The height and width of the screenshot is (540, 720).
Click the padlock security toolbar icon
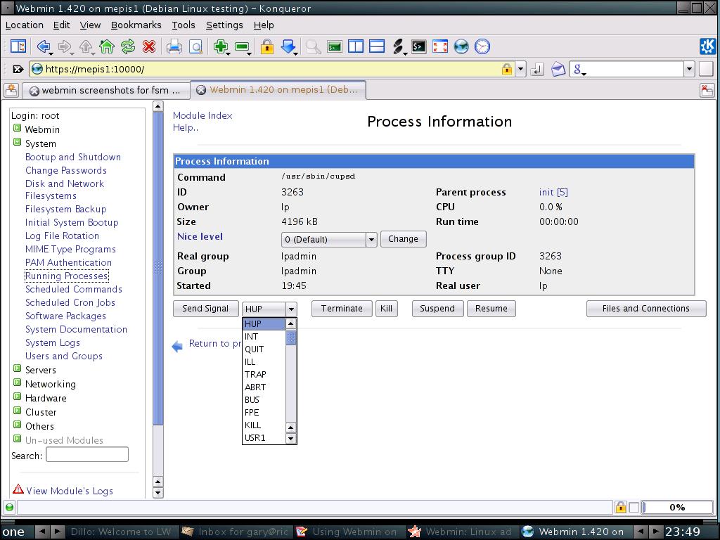point(266,46)
